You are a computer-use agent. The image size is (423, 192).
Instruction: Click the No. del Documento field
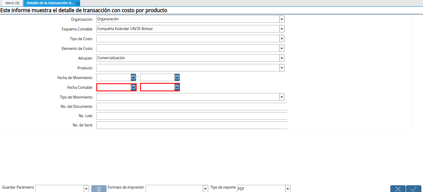191,107
